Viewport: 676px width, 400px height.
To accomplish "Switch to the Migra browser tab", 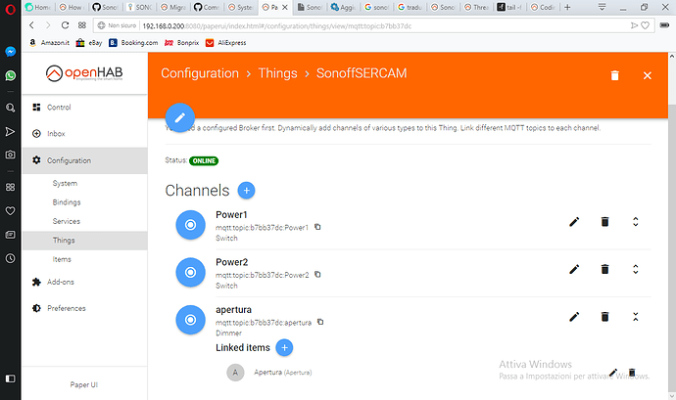I will [173, 7].
